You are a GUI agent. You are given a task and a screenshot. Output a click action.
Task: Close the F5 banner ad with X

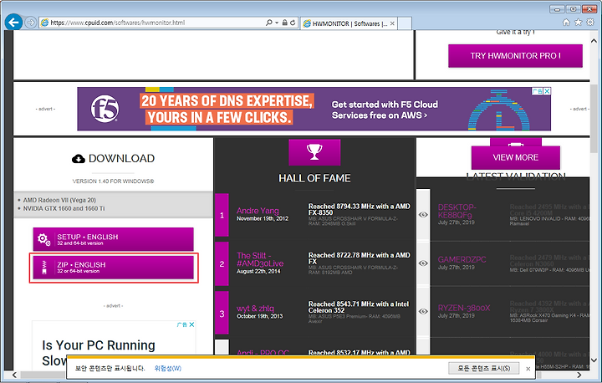[x=547, y=91]
